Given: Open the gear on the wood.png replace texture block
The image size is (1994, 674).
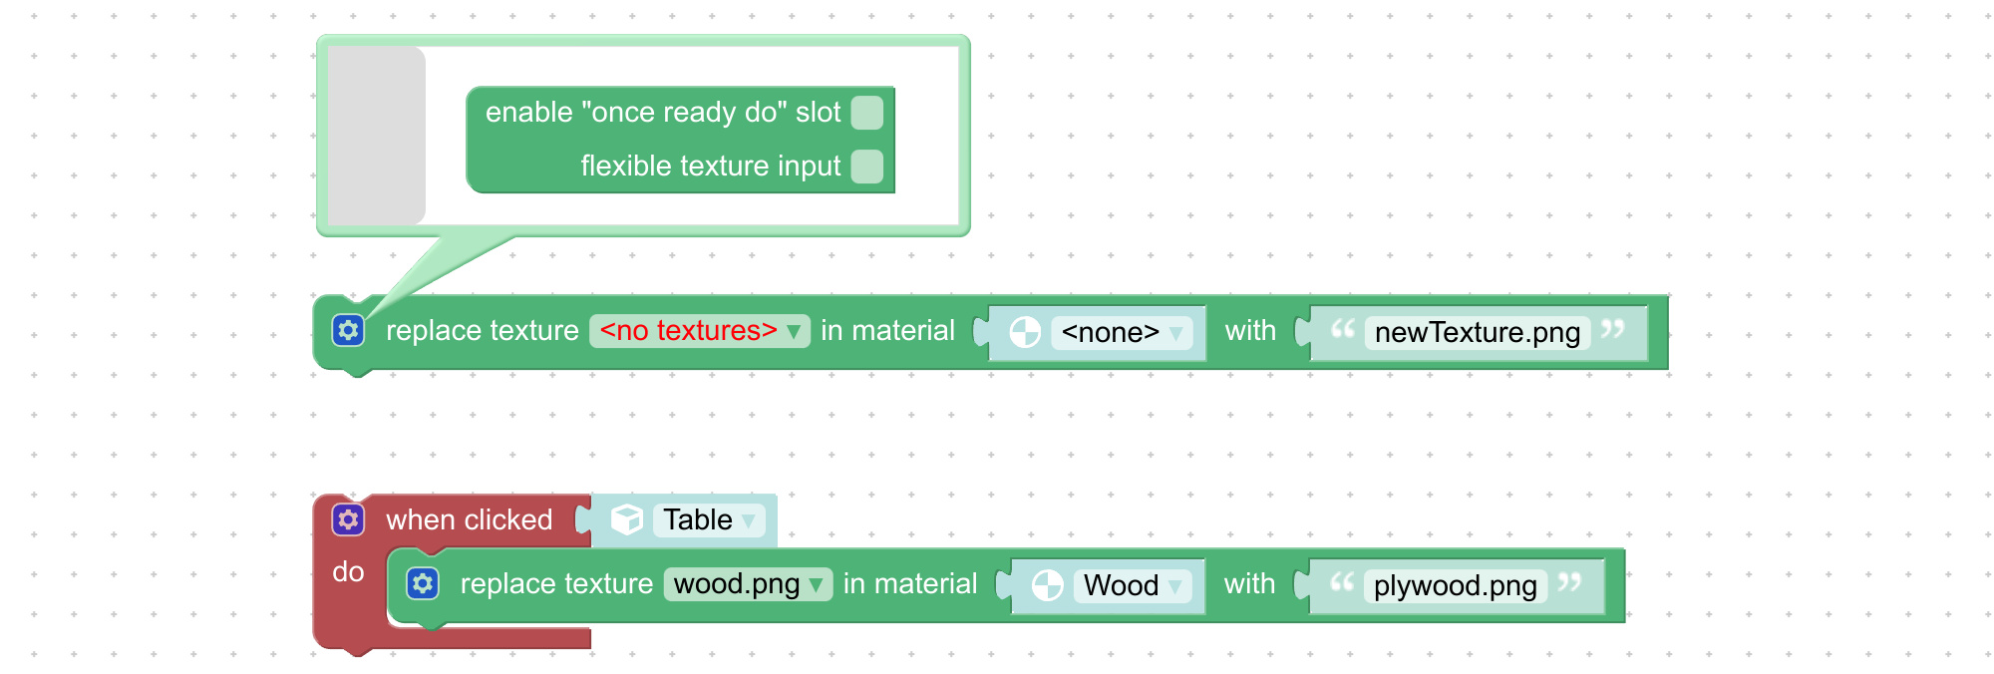Looking at the screenshot, I should [423, 583].
